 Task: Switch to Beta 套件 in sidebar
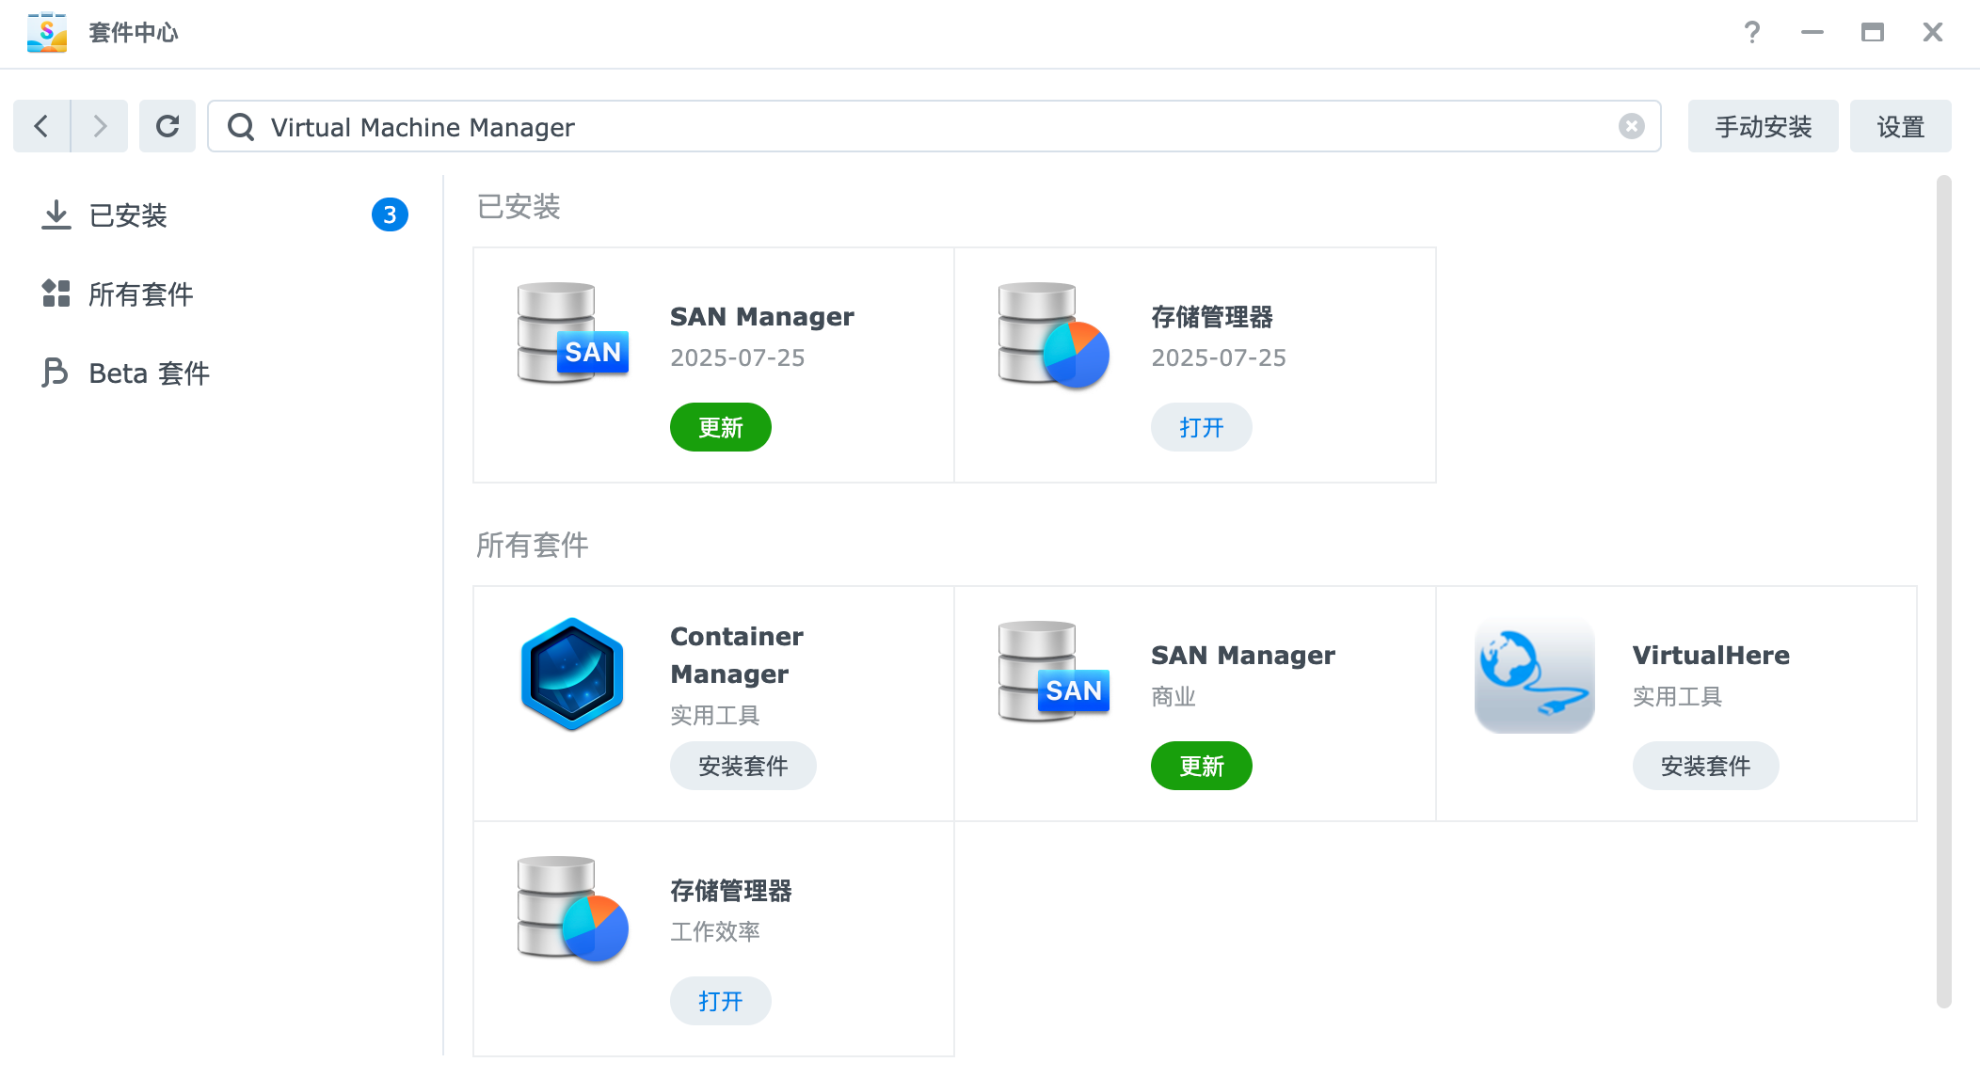click(x=149, y=373)
